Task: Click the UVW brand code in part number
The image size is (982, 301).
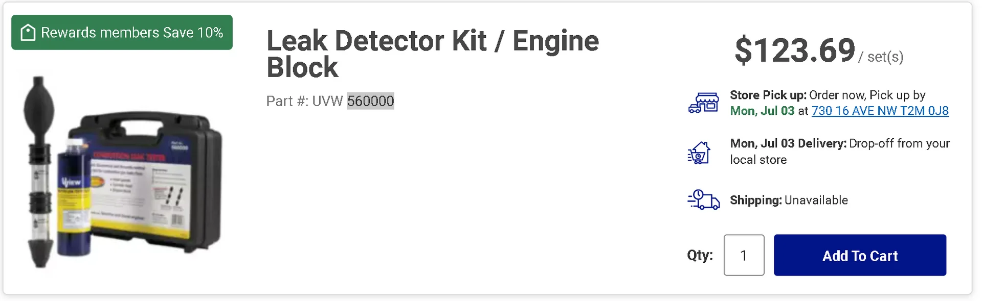Action: click(327, 101)
